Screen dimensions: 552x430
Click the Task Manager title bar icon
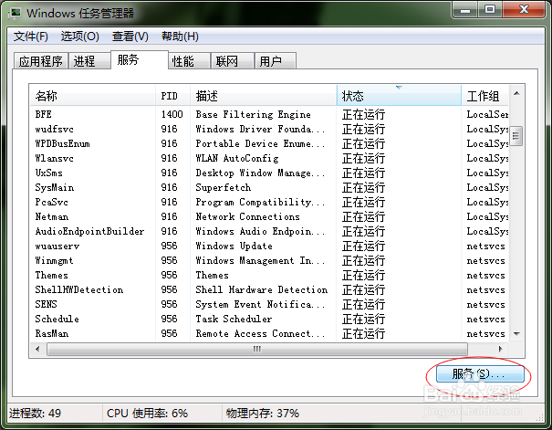(15, 14)
